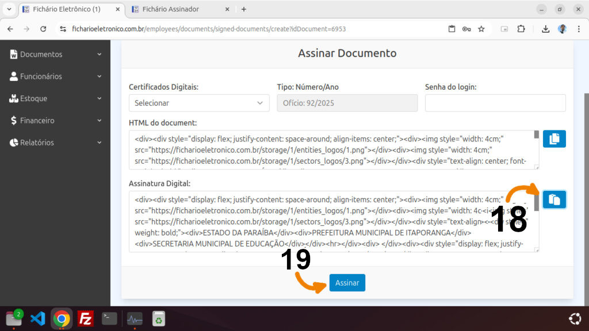Expand the Relatórios menu chevron

click(x=99, y=143)
